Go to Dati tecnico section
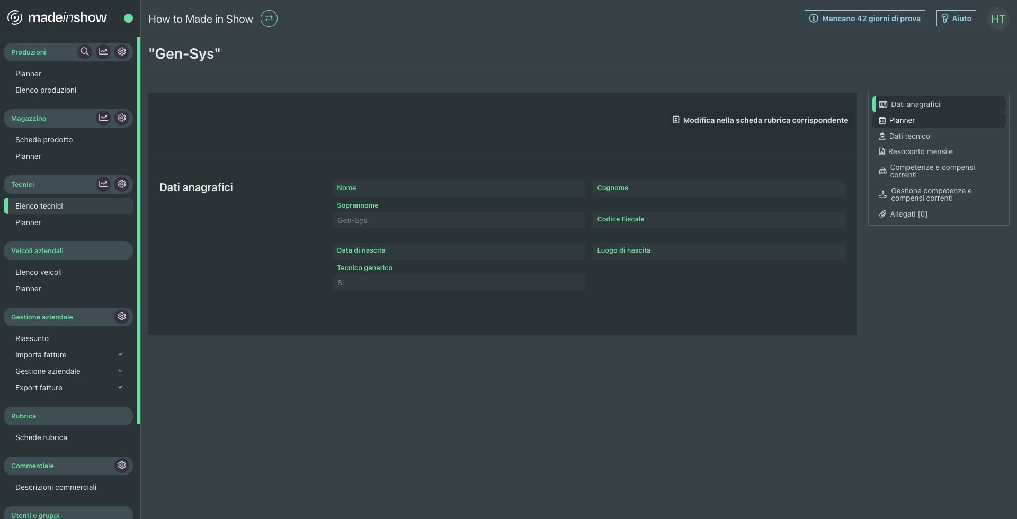 click(x=909, y=136)
